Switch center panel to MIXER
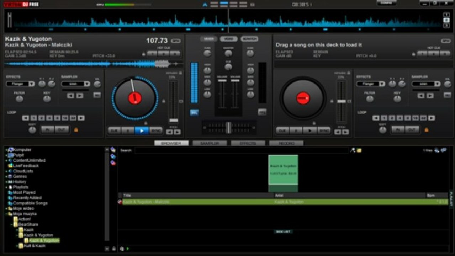Screen dimensions: 455x256 click(x=208, y=39)
